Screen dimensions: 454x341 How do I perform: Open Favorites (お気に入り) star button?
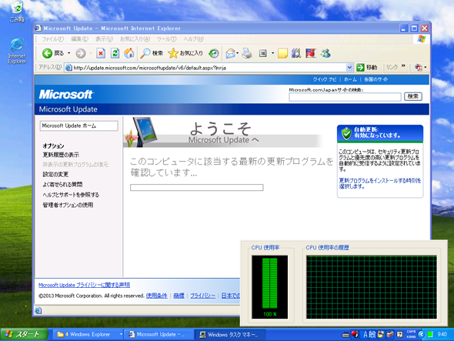(185, 53)
